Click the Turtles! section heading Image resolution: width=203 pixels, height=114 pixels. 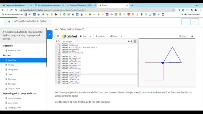point(7,55)
